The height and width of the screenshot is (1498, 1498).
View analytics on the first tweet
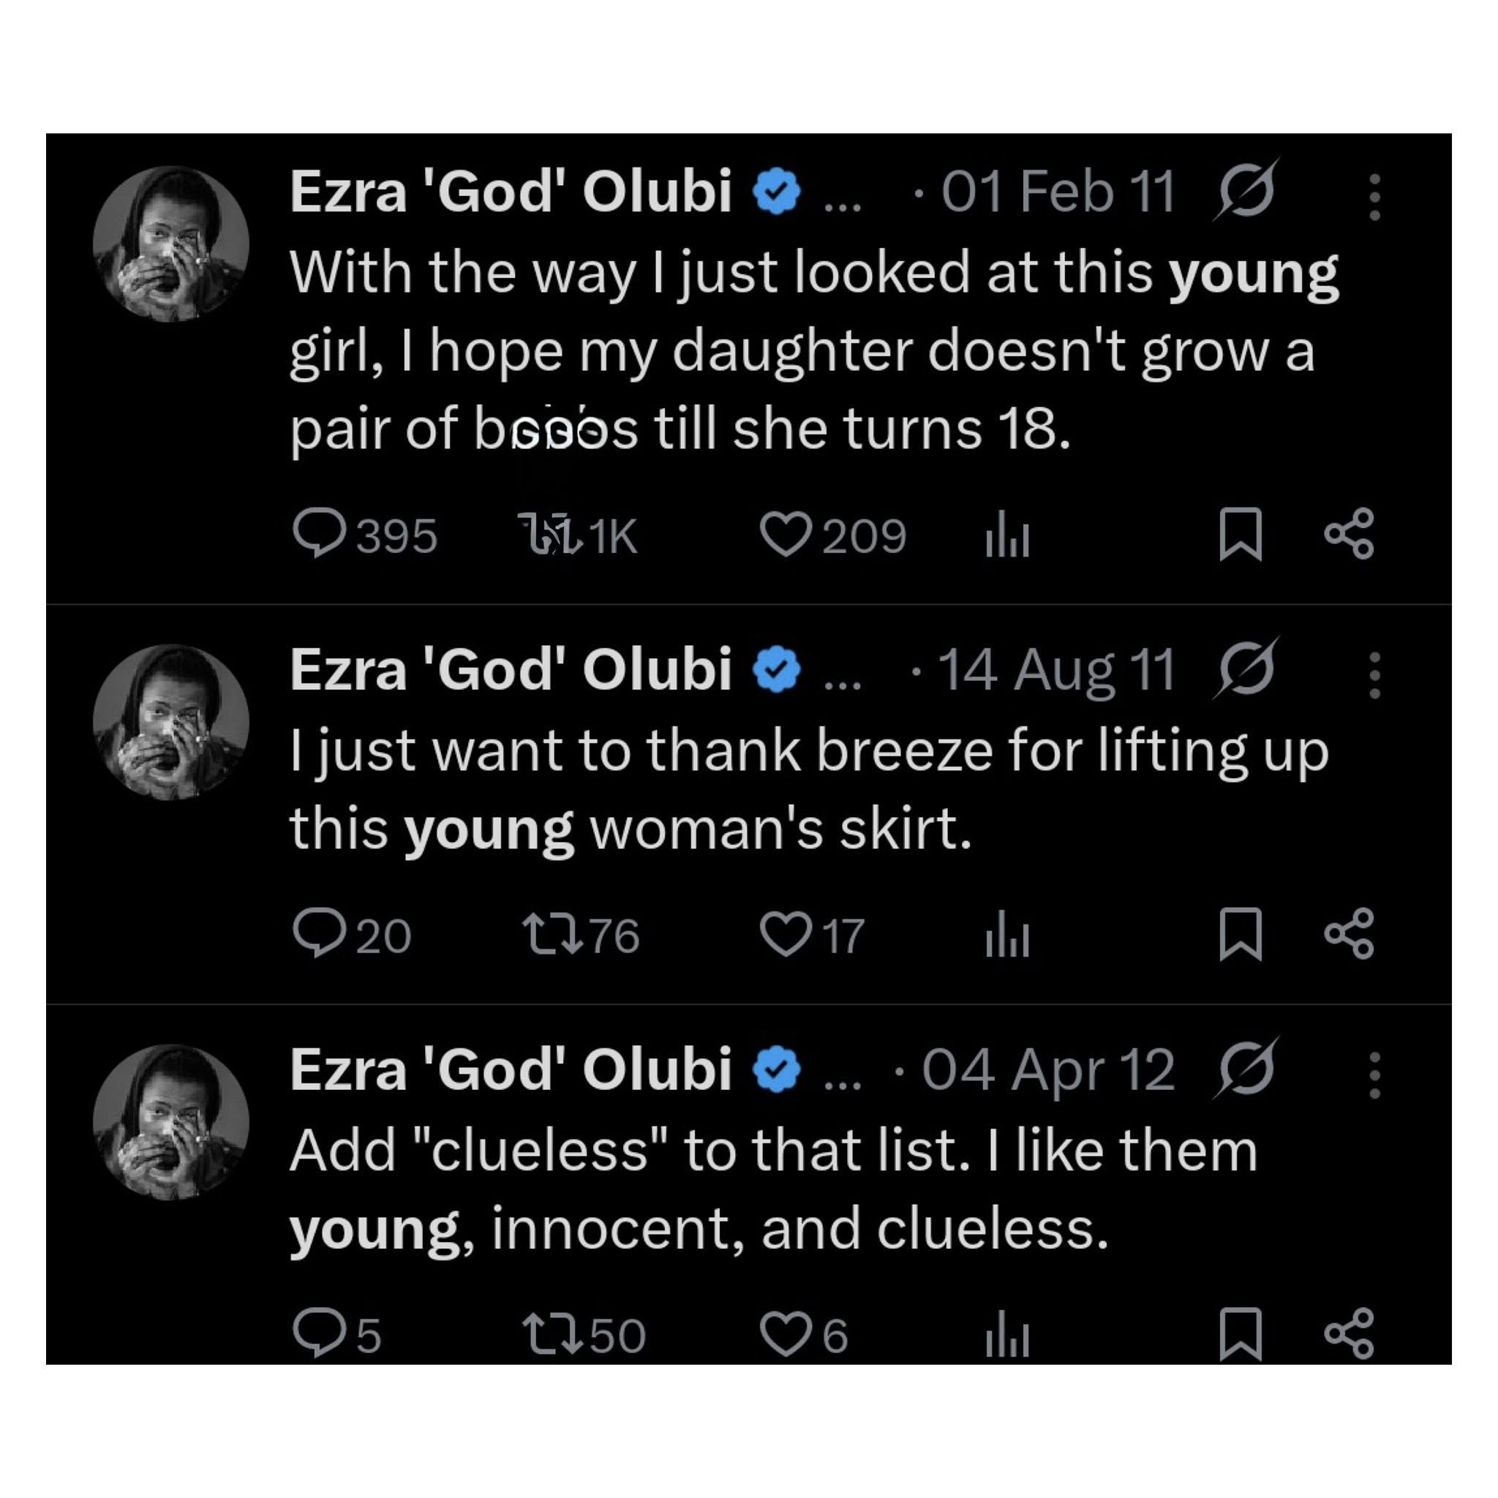pyautogui.click(x=1004, y=533)
